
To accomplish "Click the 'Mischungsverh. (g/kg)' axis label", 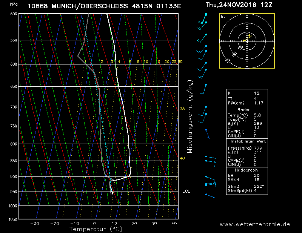I will click(x=190, y=116).
